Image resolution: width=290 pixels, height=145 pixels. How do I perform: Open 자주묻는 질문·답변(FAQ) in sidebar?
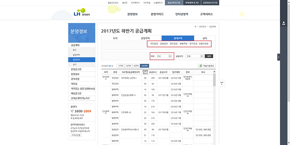[x=81, y=89]
